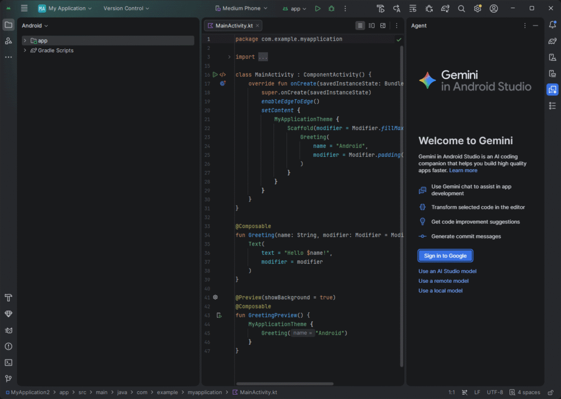Click myapplication breadcrumb segment
The image size is (561, 399).
coord(205,392)
